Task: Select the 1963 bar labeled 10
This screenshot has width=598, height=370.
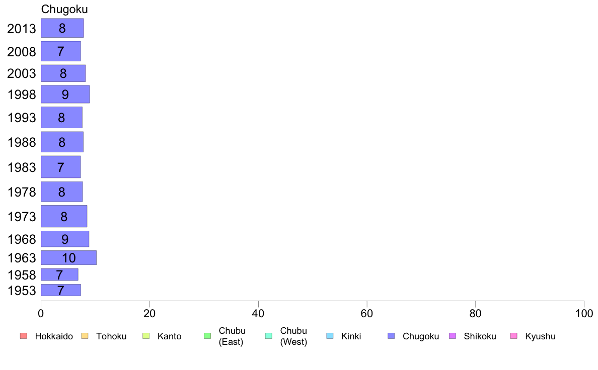Action: click(68, 257)
